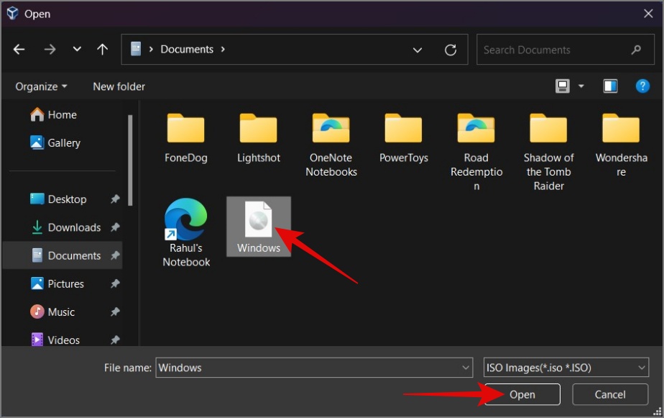Select Documents in the address breadcrumb
Screen dimensions: 664x418
[187, 49]
